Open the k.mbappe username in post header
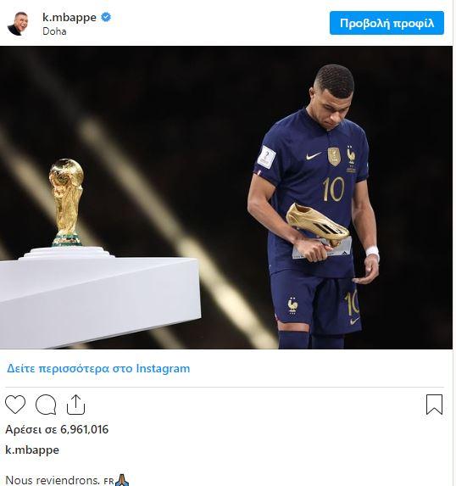The image size is (456, 486). [x=70, y=17]
